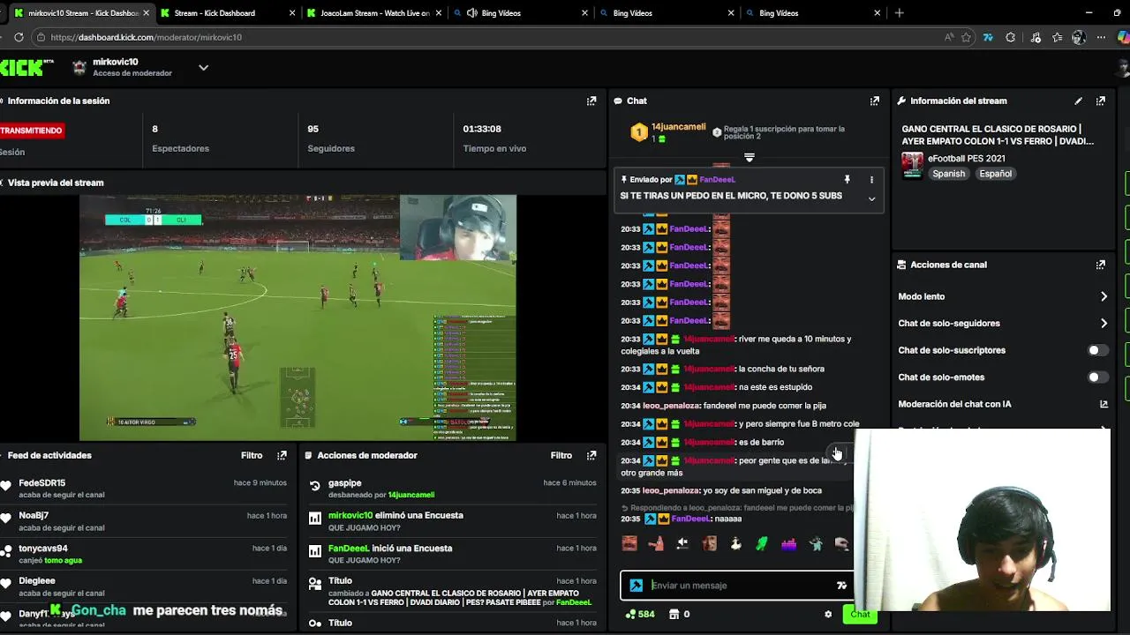This screenshot has width=1130, height=635.
Task: Pop out the Feed de actividades panel
Action: tap(282, 455)
